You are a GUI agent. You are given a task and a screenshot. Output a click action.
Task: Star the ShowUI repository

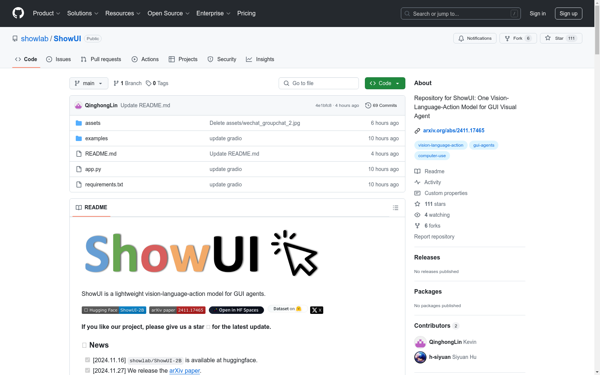click(x=561, y=38)
